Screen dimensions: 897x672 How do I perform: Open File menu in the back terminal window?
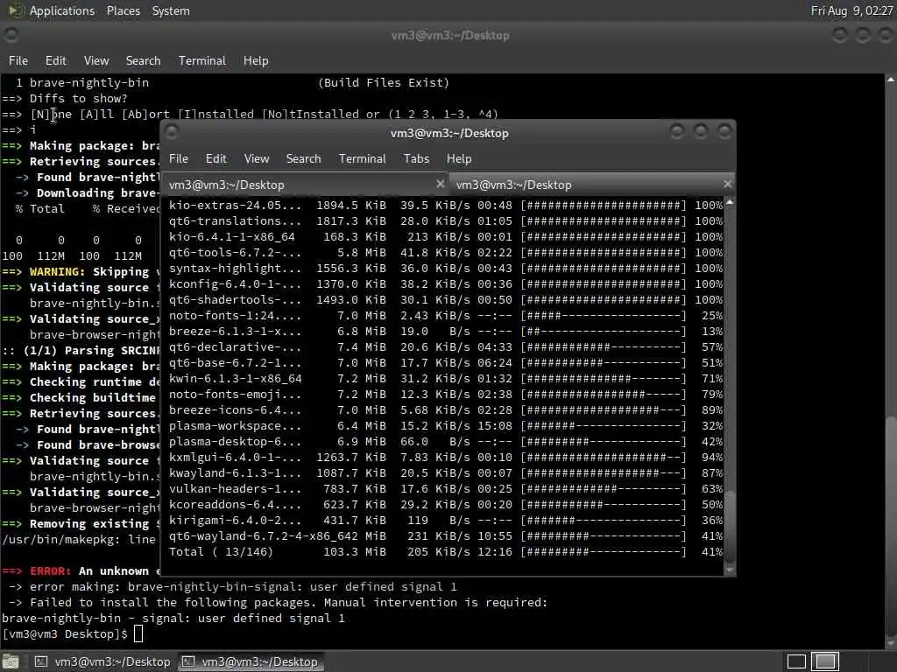[18, 60]
